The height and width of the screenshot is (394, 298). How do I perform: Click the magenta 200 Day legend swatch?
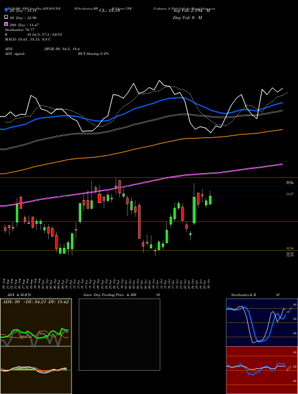click(6, 24)
